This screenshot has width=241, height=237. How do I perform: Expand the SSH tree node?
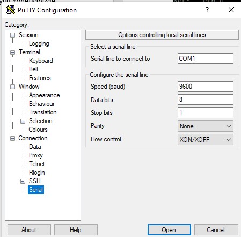click(x=23, y=181)
